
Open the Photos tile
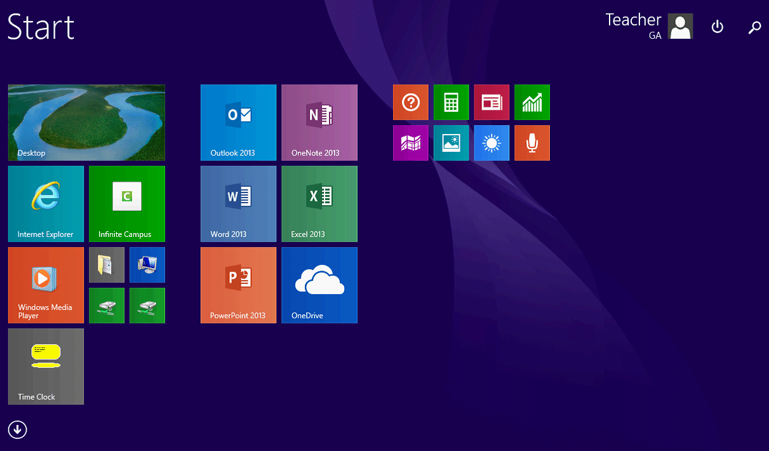click(451, 143)
